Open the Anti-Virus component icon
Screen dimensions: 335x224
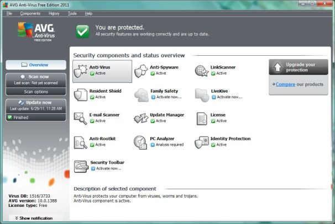(x=81, y=71)
